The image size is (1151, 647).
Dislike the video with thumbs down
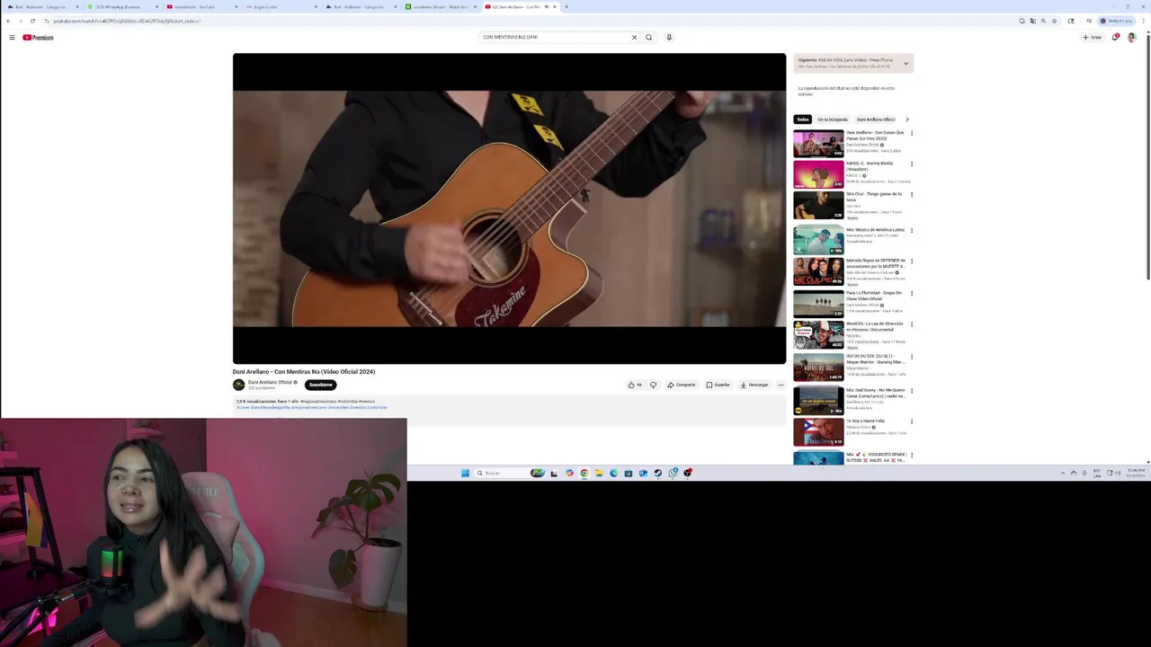tap(653, 385)
